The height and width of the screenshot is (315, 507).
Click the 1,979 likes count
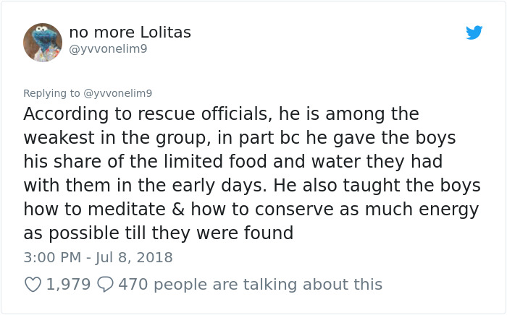point(68,285)
